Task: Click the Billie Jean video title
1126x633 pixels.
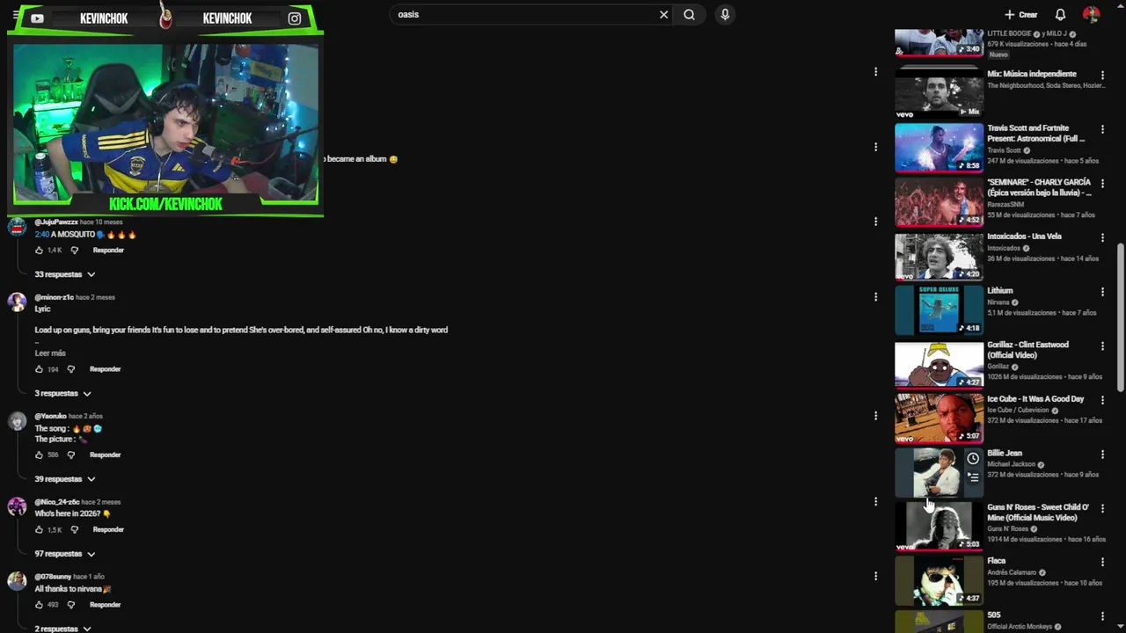Action: (1005, 454)
